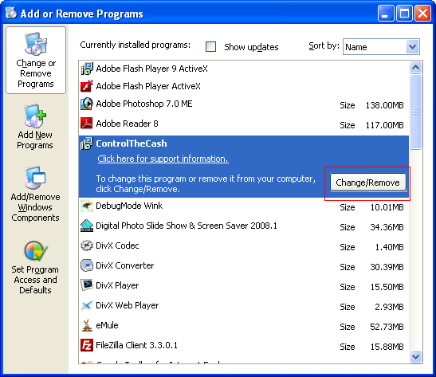Viewport: 436px width, 377px height.
Task: Open Add/Remove Windows Components icon
Action: tap(35, 178)
